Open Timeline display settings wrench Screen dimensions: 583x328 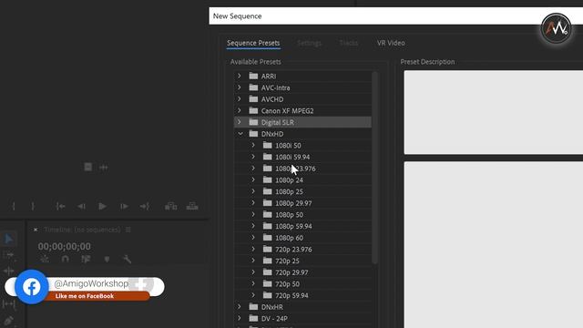click(128, 259)
